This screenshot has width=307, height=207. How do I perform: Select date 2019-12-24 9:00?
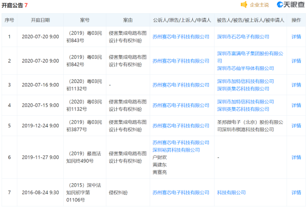pyautogui.click(x=40, y=126)
